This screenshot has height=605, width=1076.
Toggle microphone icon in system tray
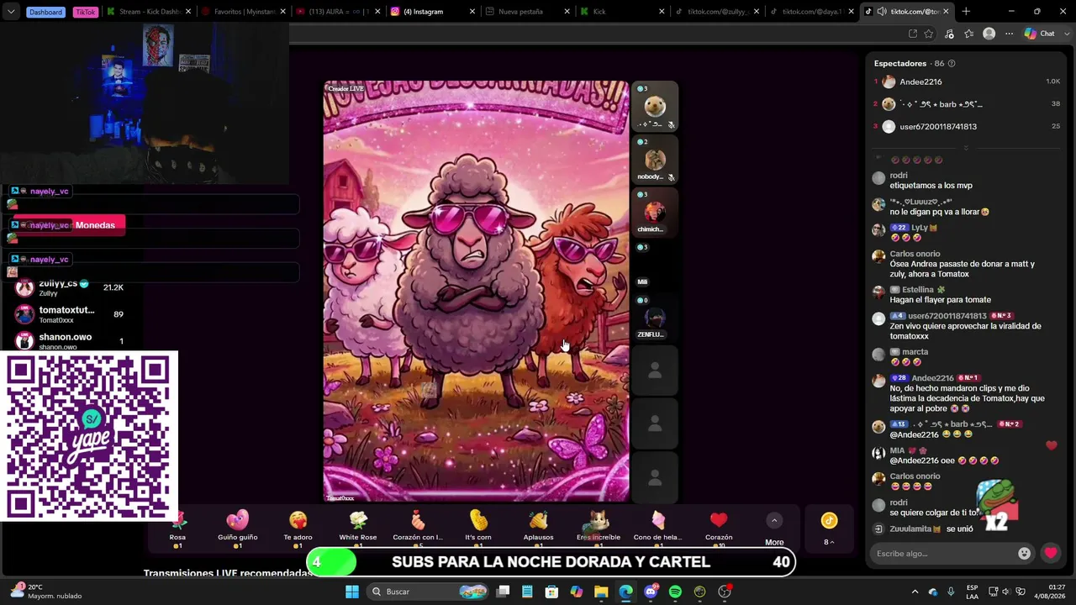coord(951,592)
